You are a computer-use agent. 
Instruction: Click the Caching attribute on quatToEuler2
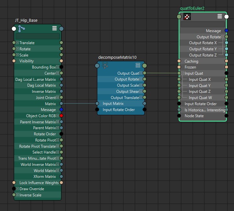click(203, 61)
